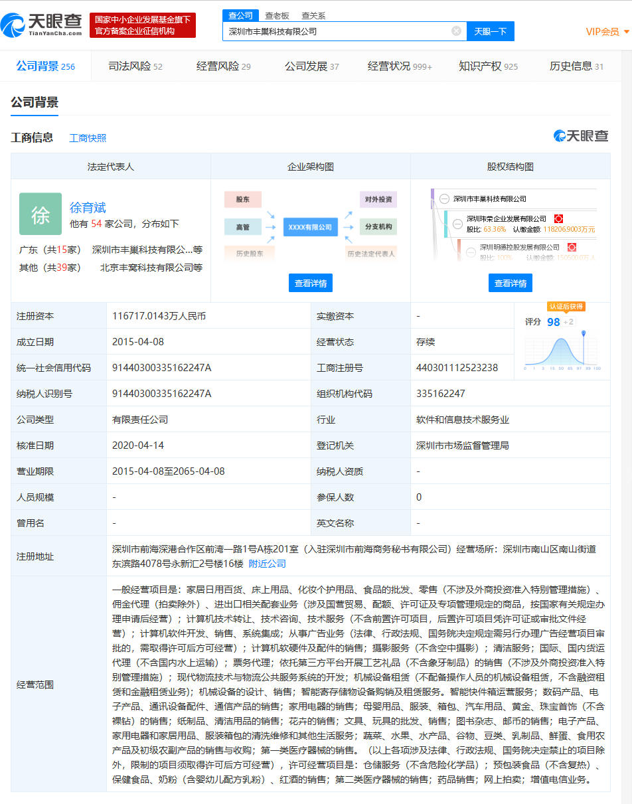The image size is (632, 804).
Task: Click red icon beside 深圳明德控股发展有限公司
Action: click(x=572, y=247)
